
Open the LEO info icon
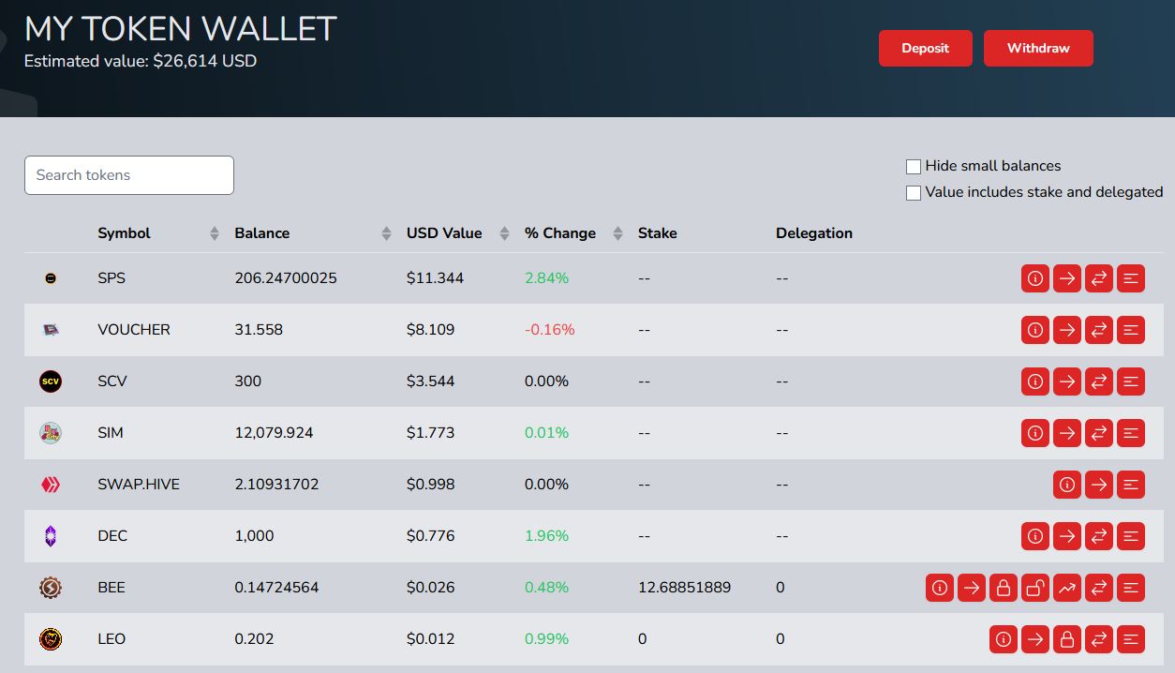pyautogui.click(x=1004, y=639)
